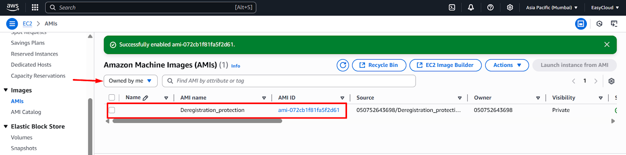Click the top Search bar
Viewport: 626px width, 155px height.
point(151,7)
